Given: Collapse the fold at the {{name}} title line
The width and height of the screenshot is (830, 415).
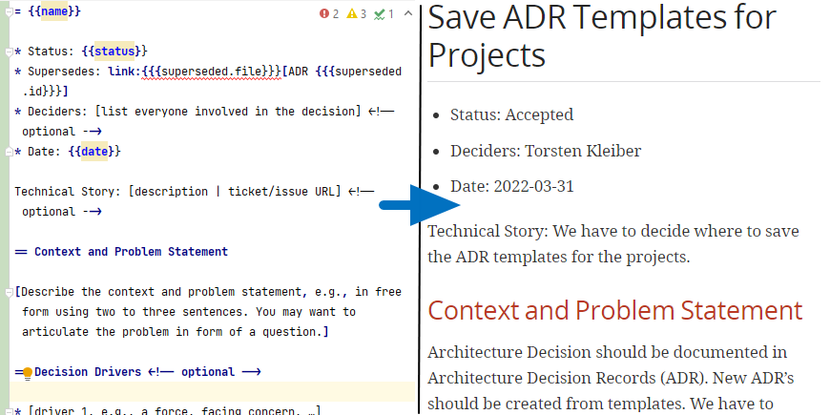Looking at the screenshot, I should point(9,12).
